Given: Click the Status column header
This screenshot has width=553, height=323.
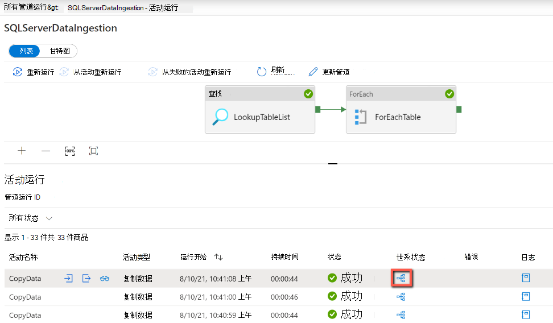Looking at the screenshot, I should pyautogui.click(x=335, y=257).
